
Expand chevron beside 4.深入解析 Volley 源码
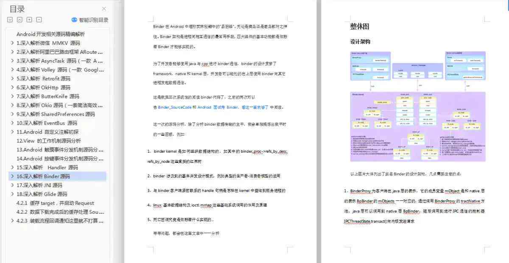click(x=12, y=70)
